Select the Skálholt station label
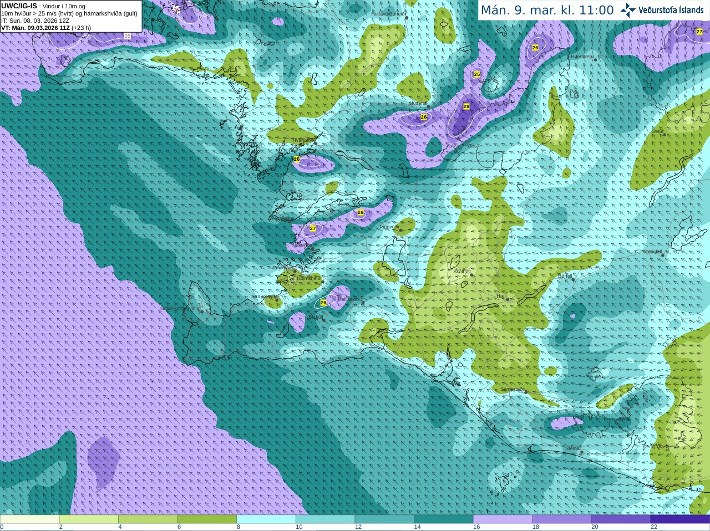Image resolution: width=710 pixels, height=531 pixels. (x=462, y=272)
